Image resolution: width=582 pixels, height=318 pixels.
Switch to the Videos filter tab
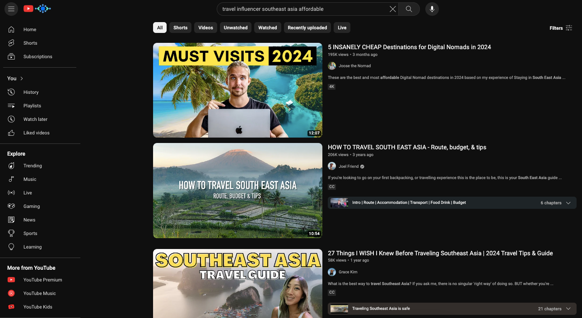[205, 28]
